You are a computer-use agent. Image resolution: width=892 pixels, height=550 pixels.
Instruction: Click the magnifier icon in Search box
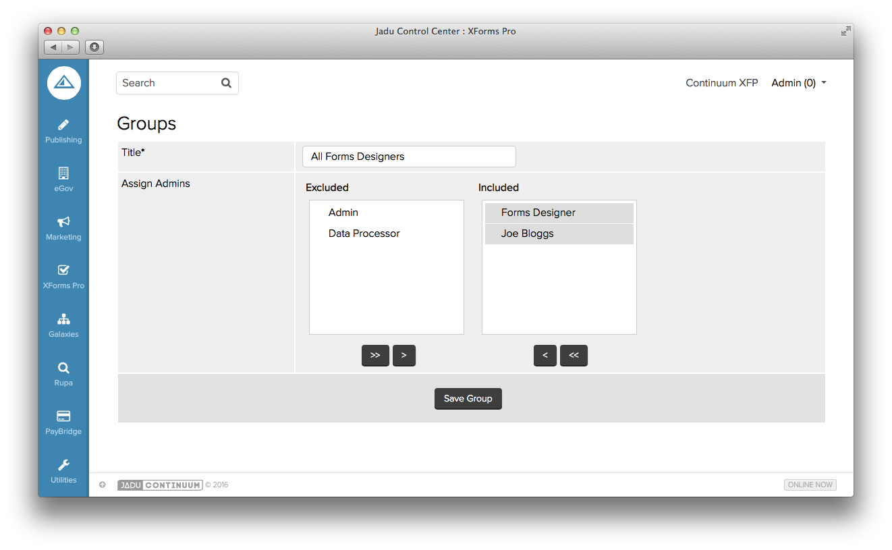[226, 83]
